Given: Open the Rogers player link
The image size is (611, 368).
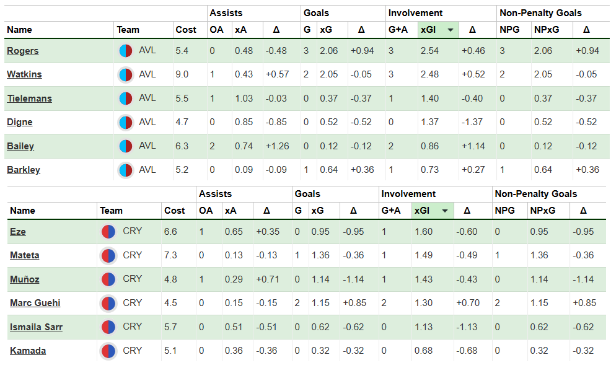Looking at the screenshot, I should click(x=23, y=51).
